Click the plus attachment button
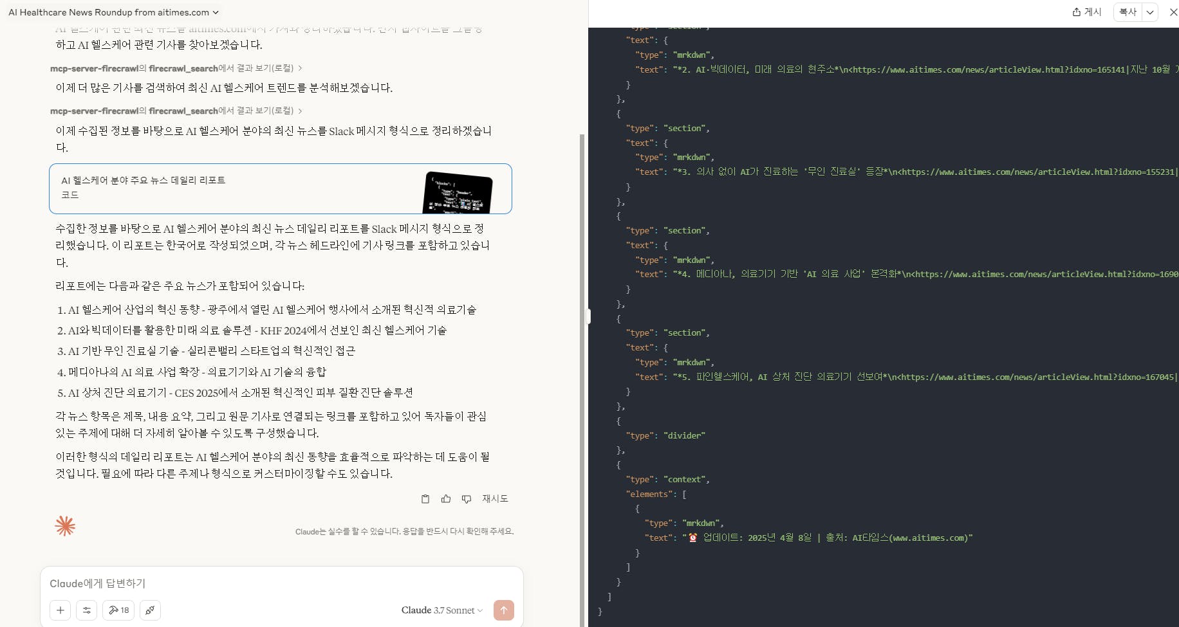Viewport: 1179px width, 627px height. point(60,610)
